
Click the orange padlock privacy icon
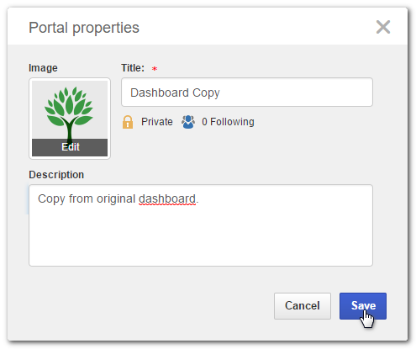128,122
